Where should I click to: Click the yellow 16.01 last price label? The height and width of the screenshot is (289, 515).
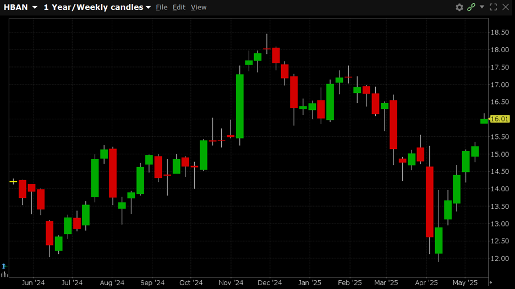pyautogui.click(x=499, y=119)
